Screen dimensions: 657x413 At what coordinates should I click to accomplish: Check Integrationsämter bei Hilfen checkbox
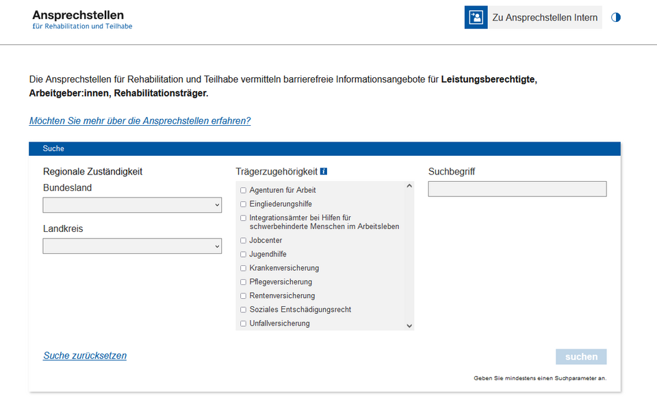[243, 218]
